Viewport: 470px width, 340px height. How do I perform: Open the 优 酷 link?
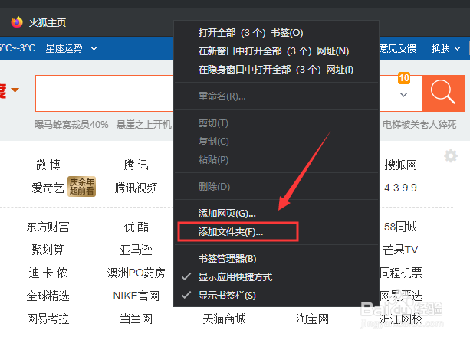click(x=136, y=227)
